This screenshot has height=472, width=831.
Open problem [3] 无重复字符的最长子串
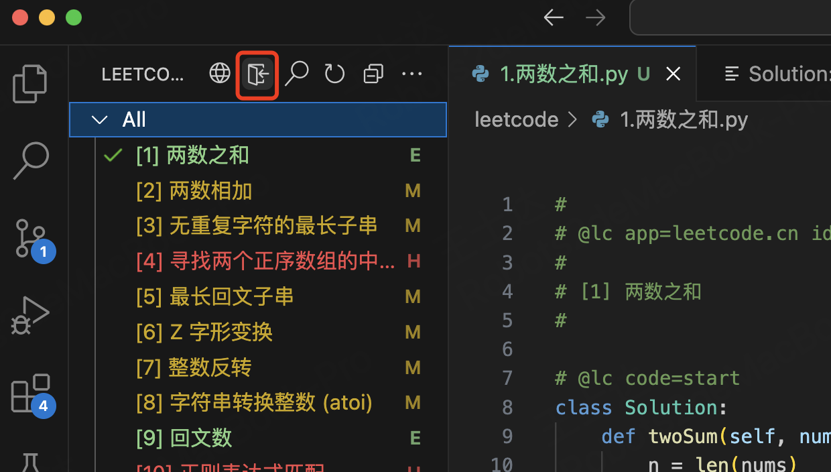click(x=258, y=226)
